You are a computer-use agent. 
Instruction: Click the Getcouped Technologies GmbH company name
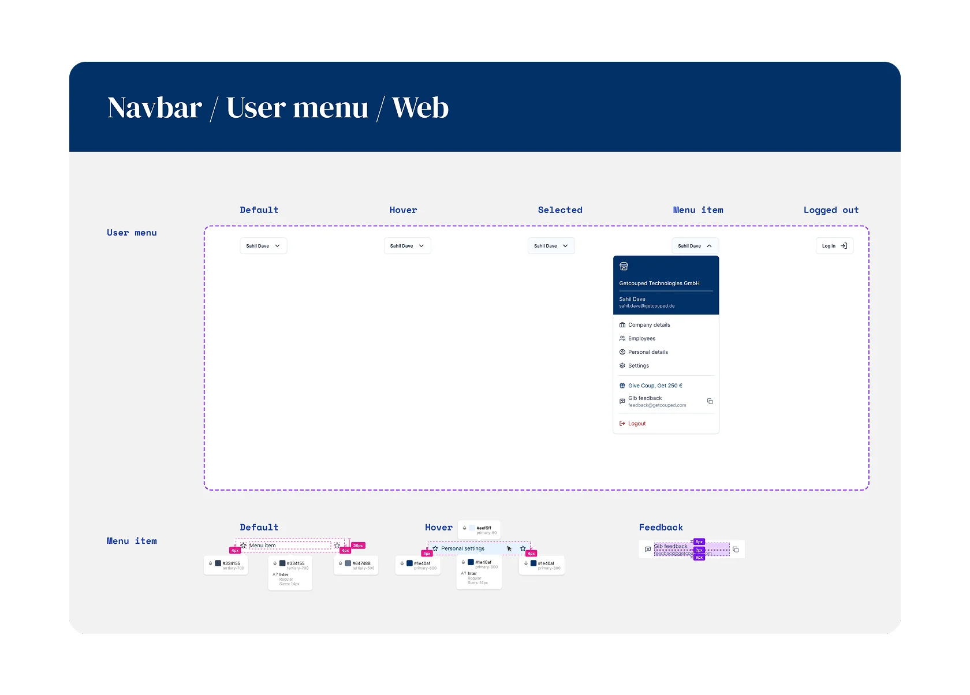[x=659, y=283]
